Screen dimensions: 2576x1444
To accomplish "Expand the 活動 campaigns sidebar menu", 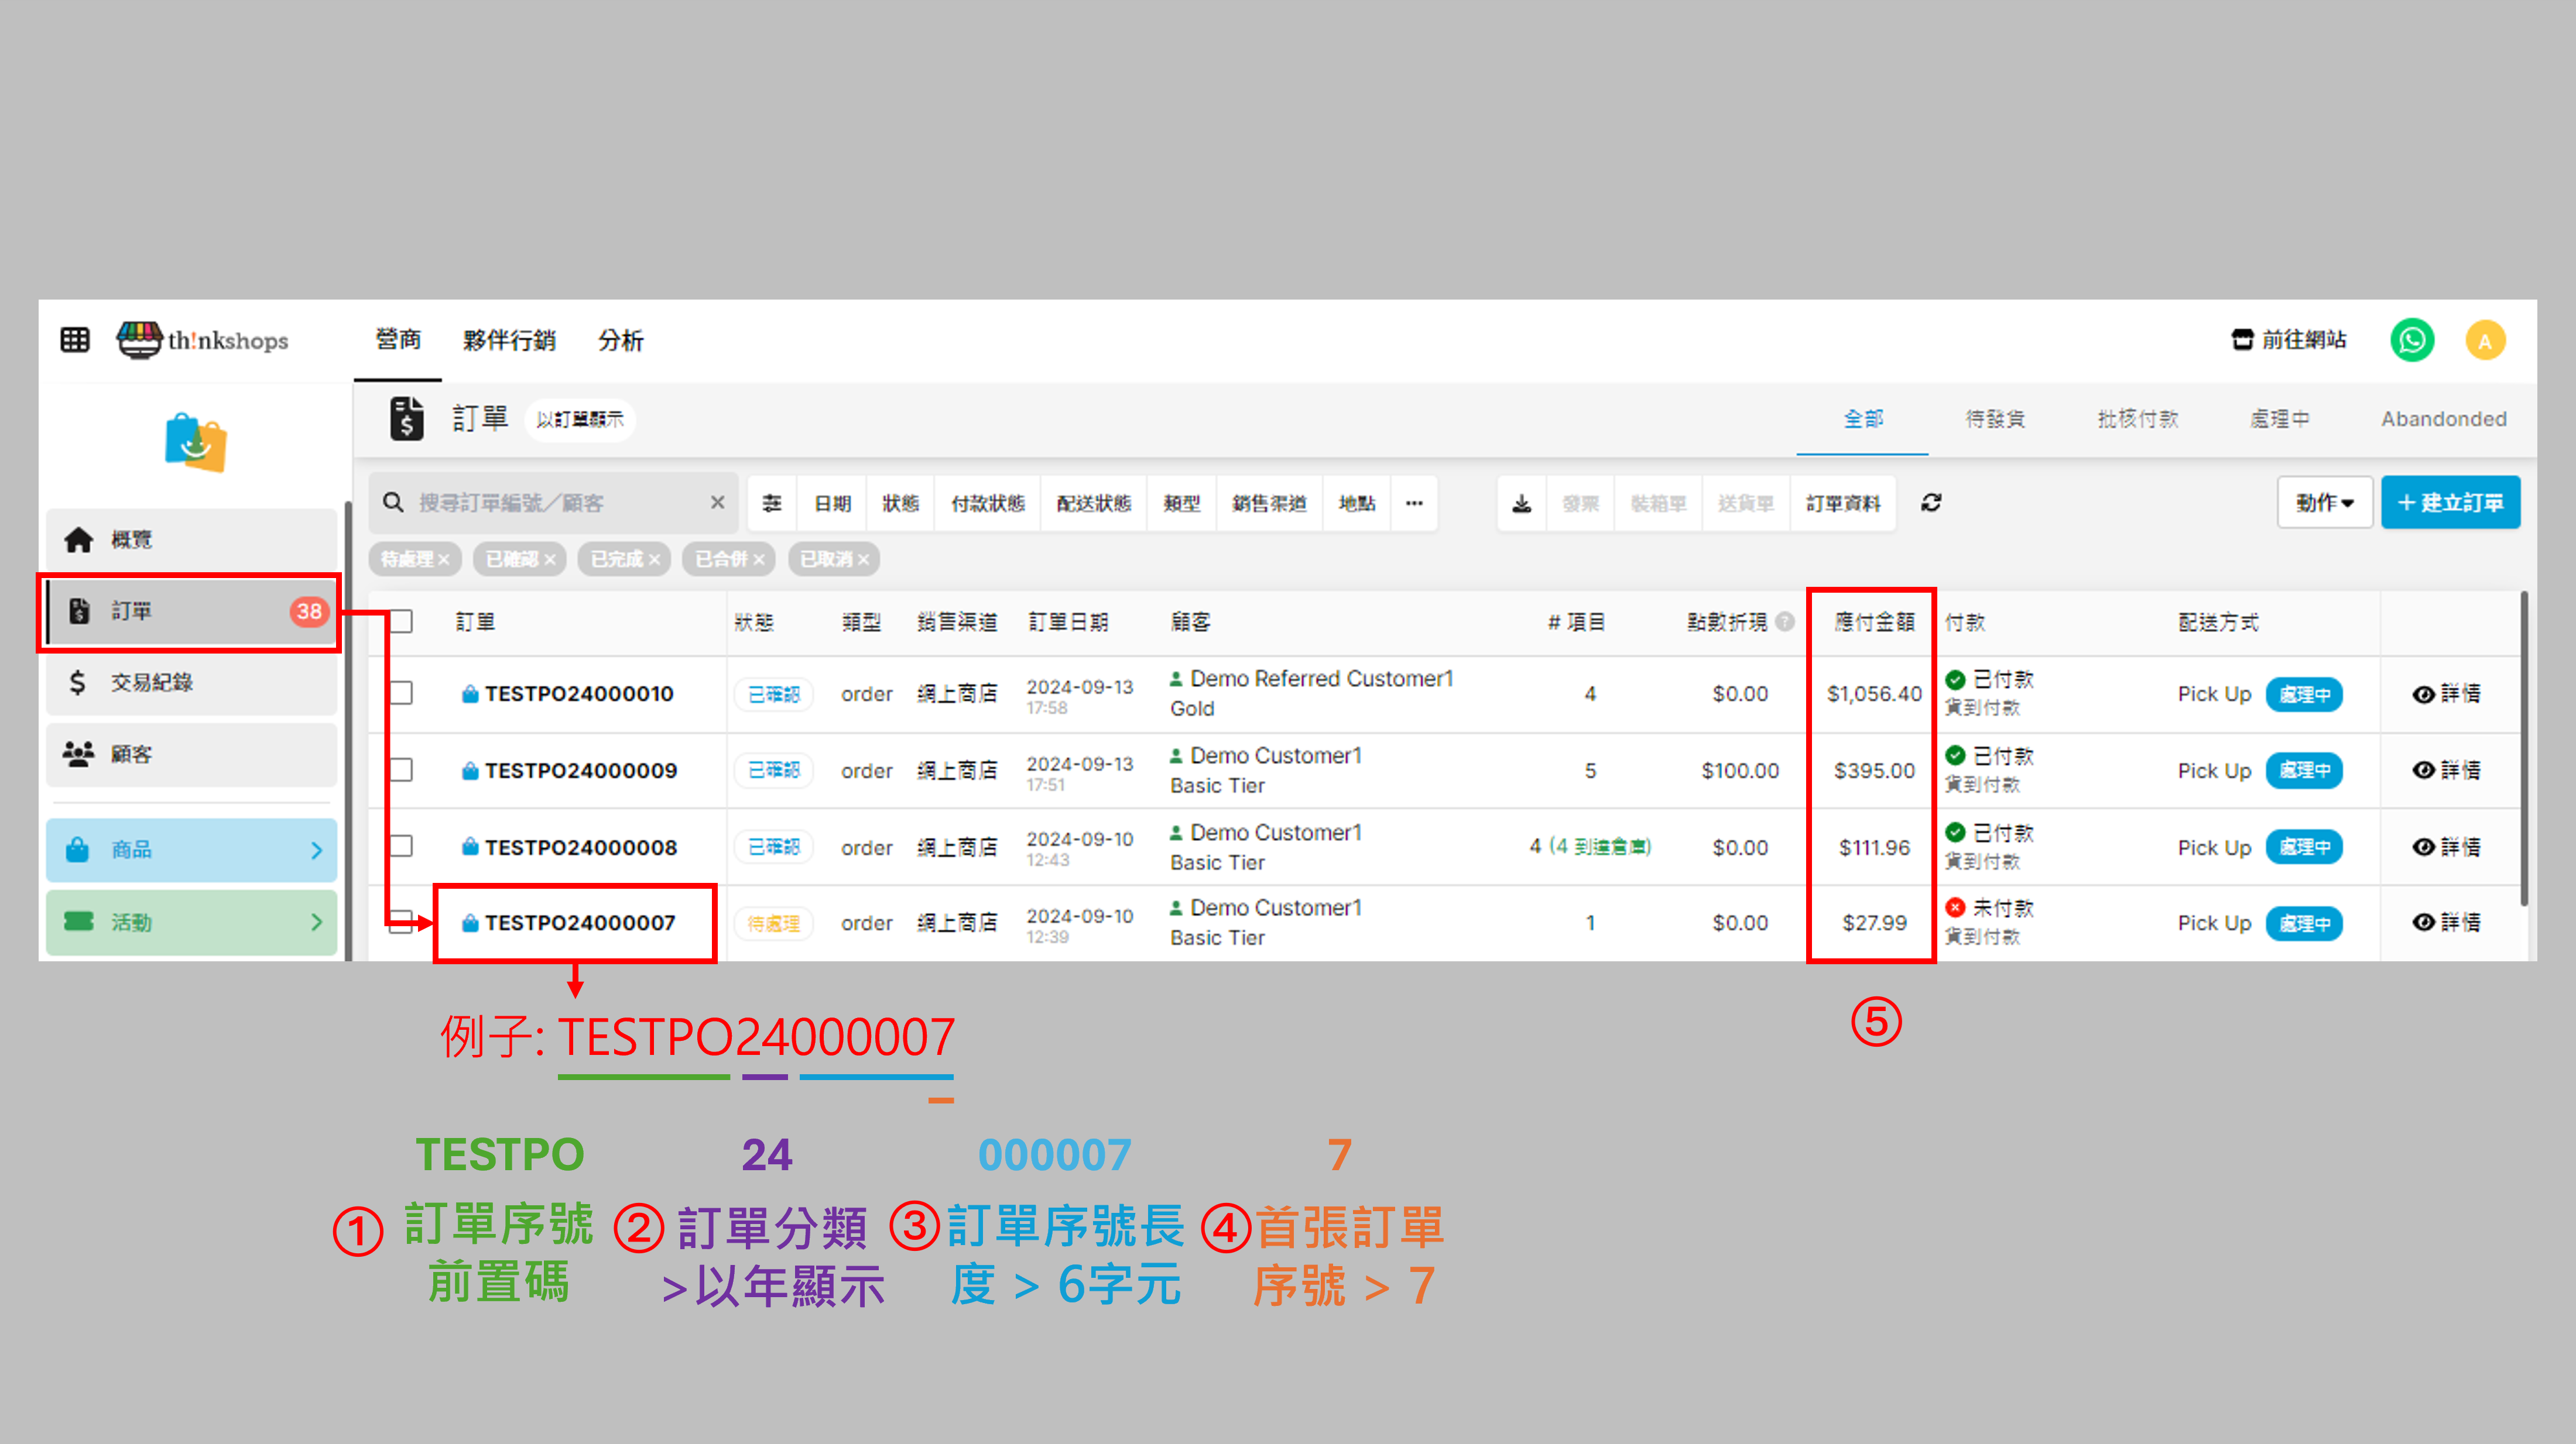I will 191,922.
